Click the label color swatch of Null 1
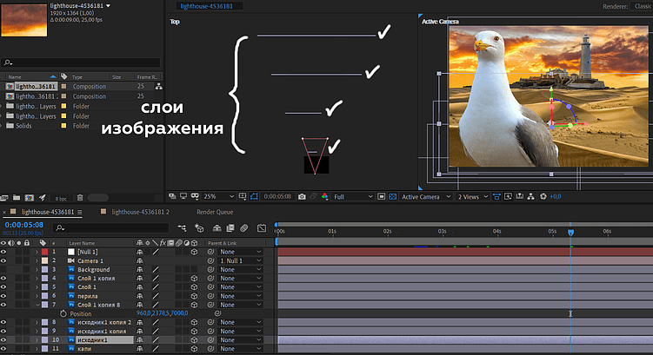 click(x=44, y=251)
